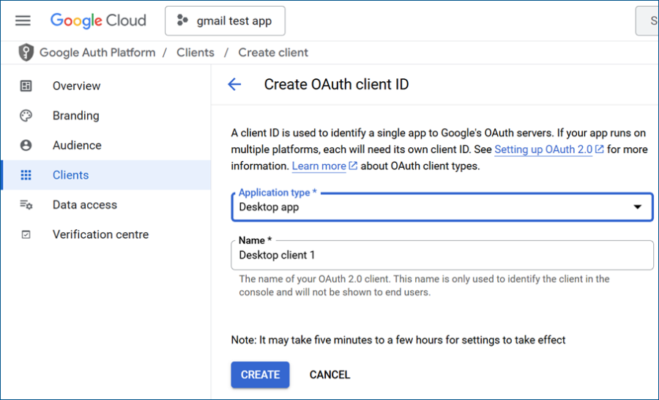Click the Google Auth Platform shield icon

click(26, 53)
